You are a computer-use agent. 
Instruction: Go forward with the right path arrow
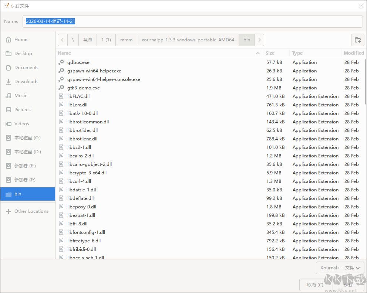point(259,40)
